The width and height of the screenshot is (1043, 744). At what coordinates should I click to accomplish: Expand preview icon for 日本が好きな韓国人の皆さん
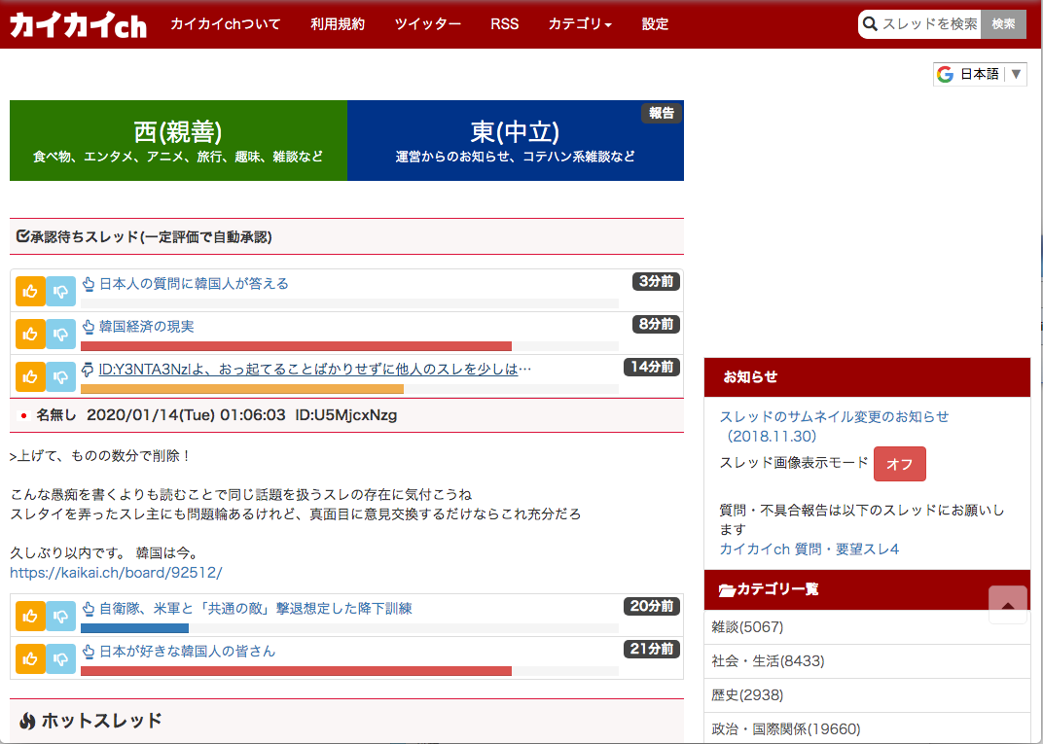pos(88,652)
